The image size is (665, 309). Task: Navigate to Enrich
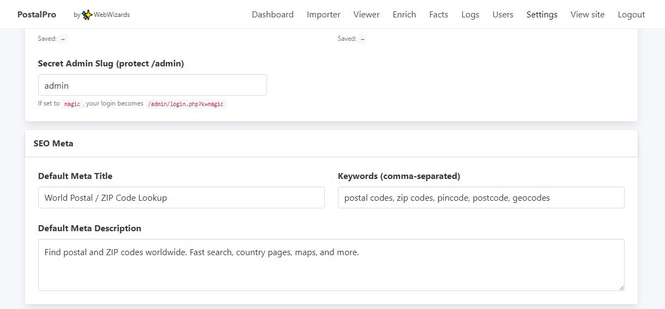(x=404, y=15)
